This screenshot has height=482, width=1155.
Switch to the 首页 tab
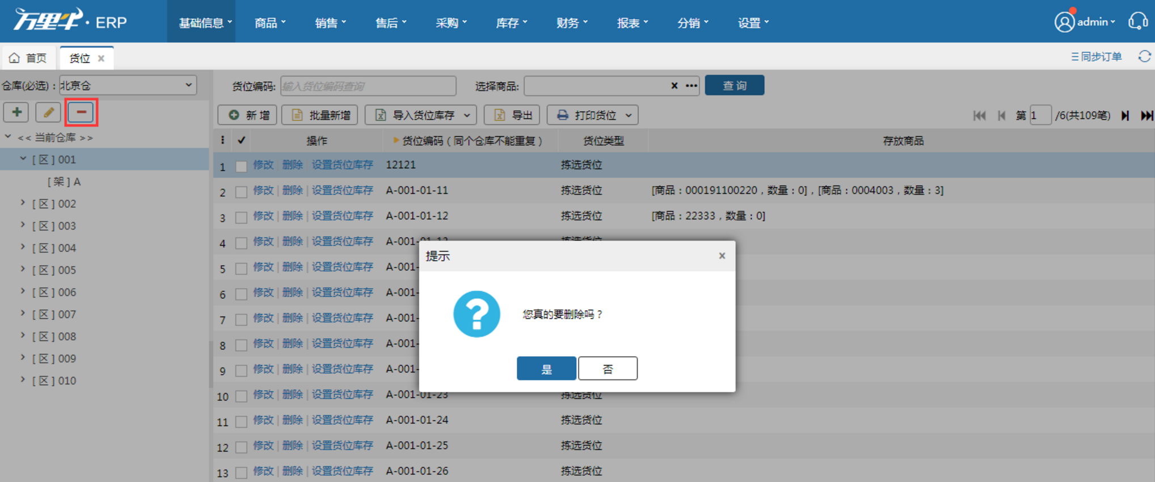(28, 58)
